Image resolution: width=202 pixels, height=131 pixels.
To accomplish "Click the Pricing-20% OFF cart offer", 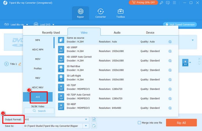I will pos(143,2).
